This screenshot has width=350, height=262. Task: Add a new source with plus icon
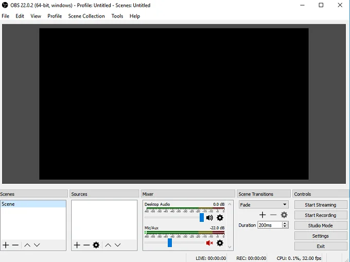point(77,245)
